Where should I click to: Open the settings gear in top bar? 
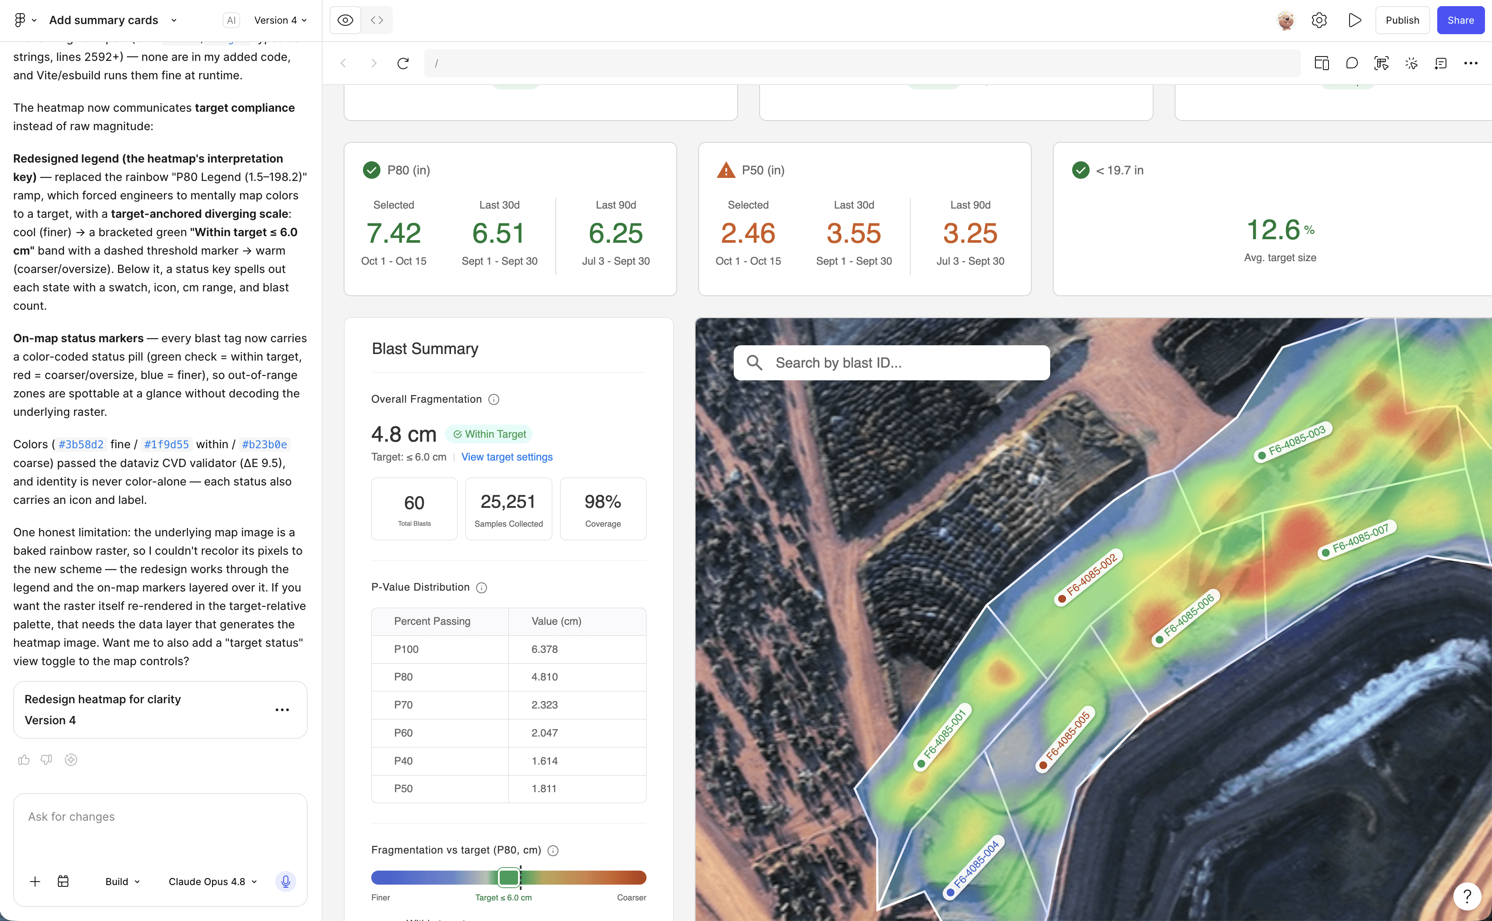coord(1319,20)
